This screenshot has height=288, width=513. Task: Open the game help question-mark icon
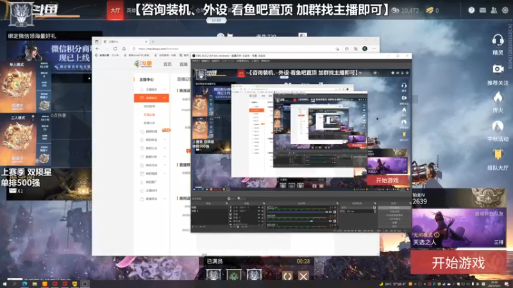[x=471, y=10]
